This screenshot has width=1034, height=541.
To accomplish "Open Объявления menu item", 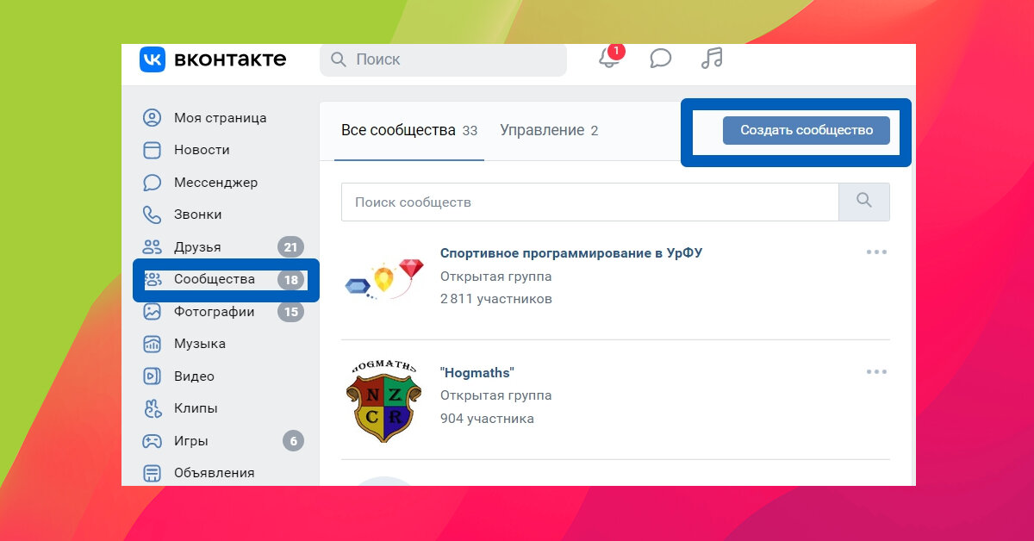I will 214,473.
